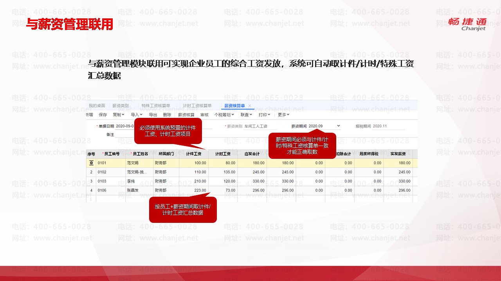
Task: Click 删除 in the toolbar
Action: tap(167, 115)
